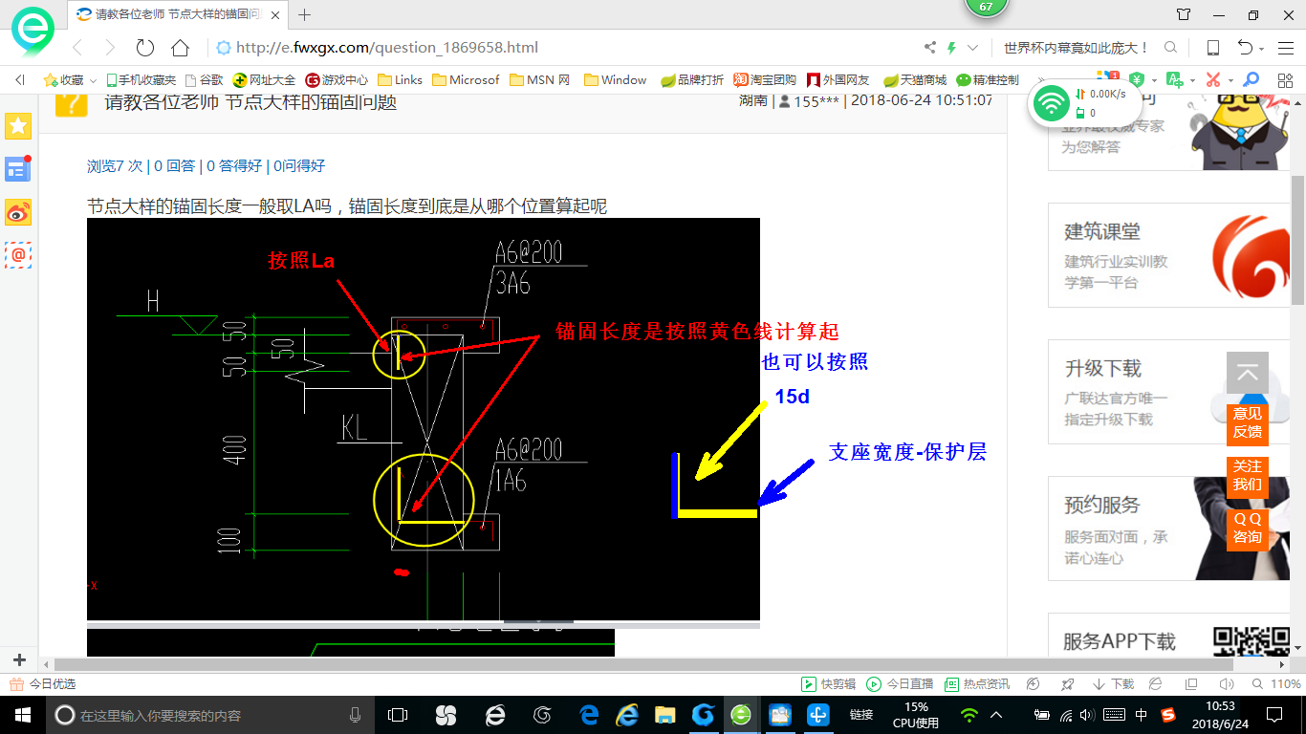Click the sidebar news feed icon
Image resolution: width=1306 pixels, height=734 pixels.
point(18,169)
